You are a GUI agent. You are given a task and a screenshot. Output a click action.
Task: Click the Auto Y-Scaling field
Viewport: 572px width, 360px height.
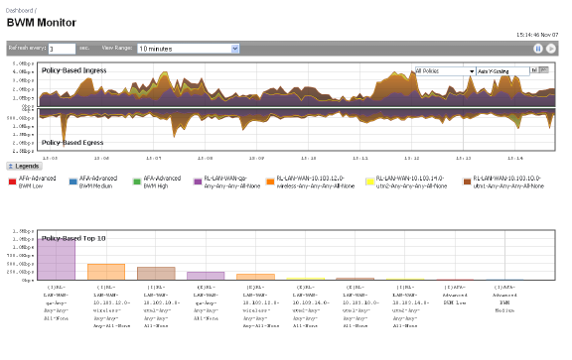tap(502, 71)
